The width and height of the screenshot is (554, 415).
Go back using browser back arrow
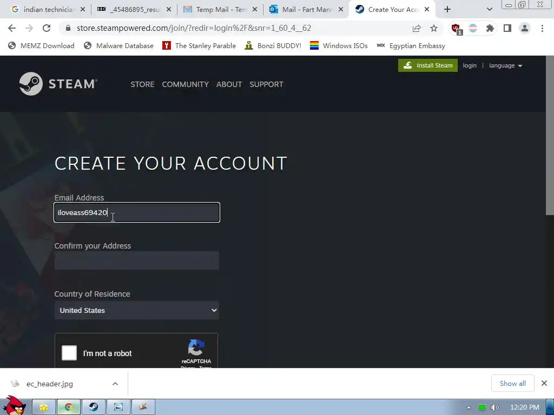[x=12, y=28]
